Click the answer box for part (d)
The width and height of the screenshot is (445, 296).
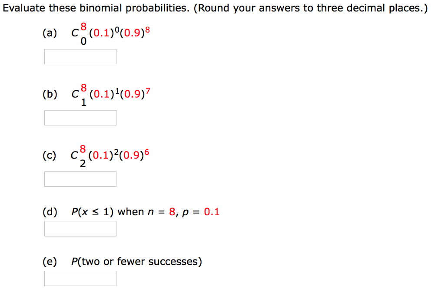pyautogui.click(x=80, y=228)
